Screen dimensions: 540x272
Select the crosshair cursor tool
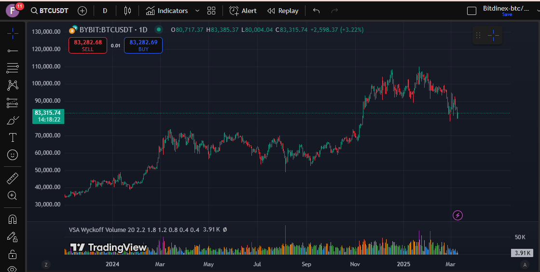13,33
